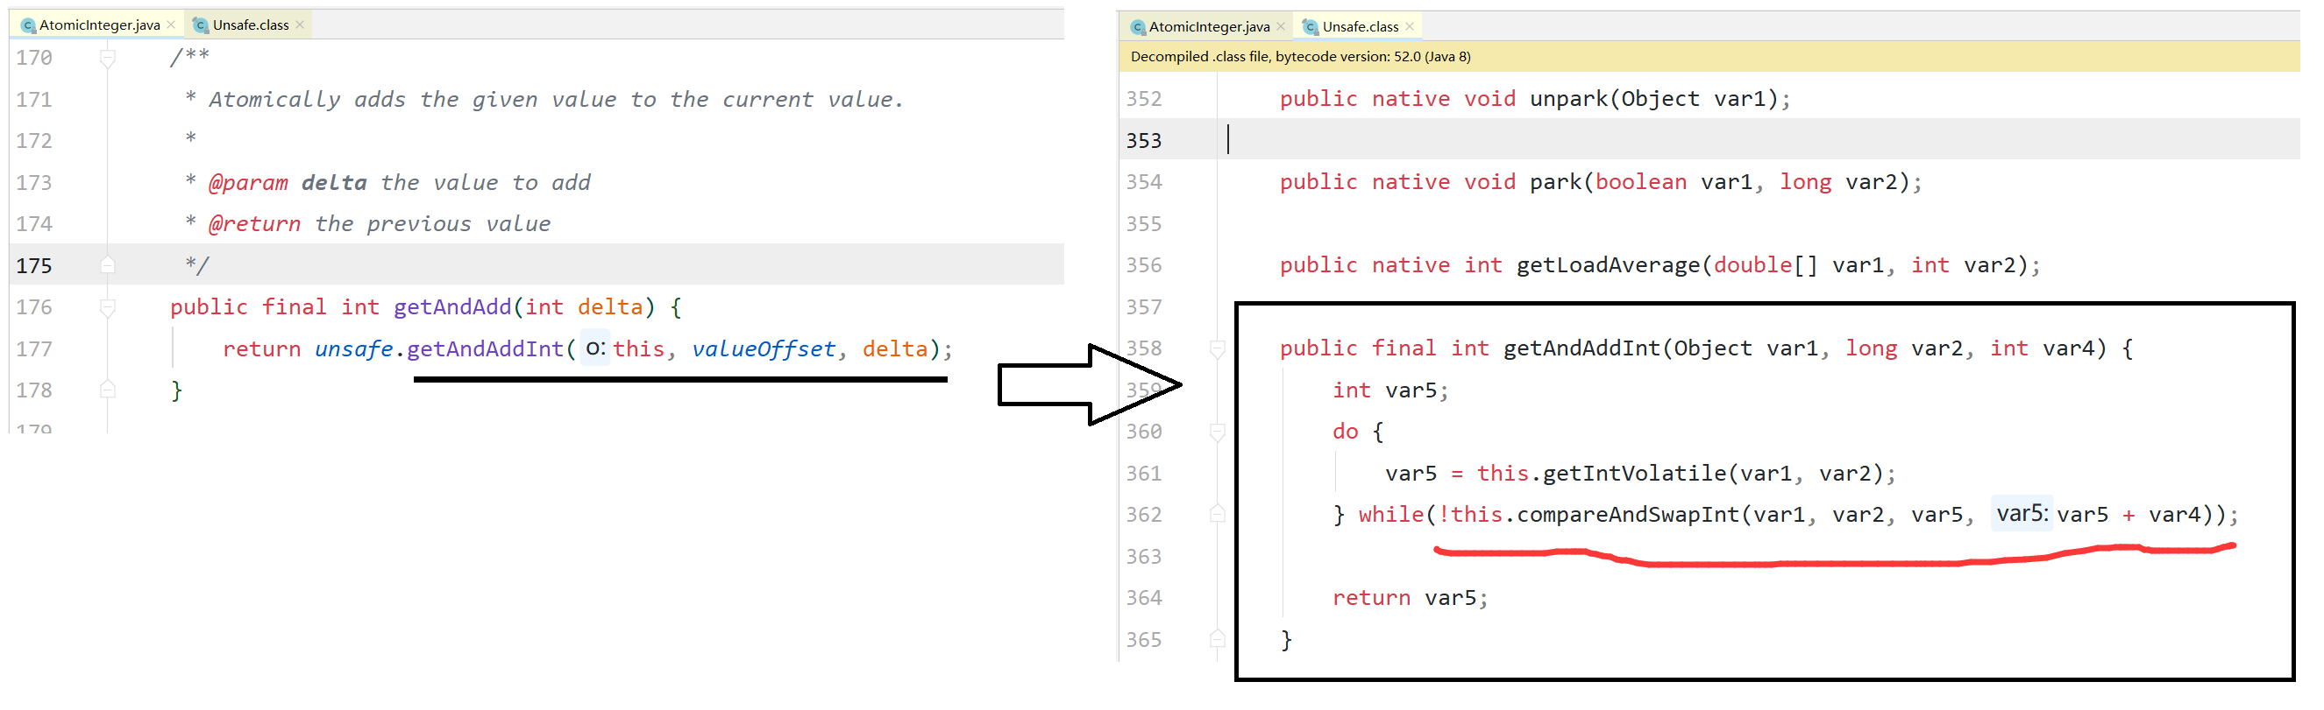Close the Unsafe.class tab in right editor
This screenshot has height=710, width=2324.
(1409, 27)
